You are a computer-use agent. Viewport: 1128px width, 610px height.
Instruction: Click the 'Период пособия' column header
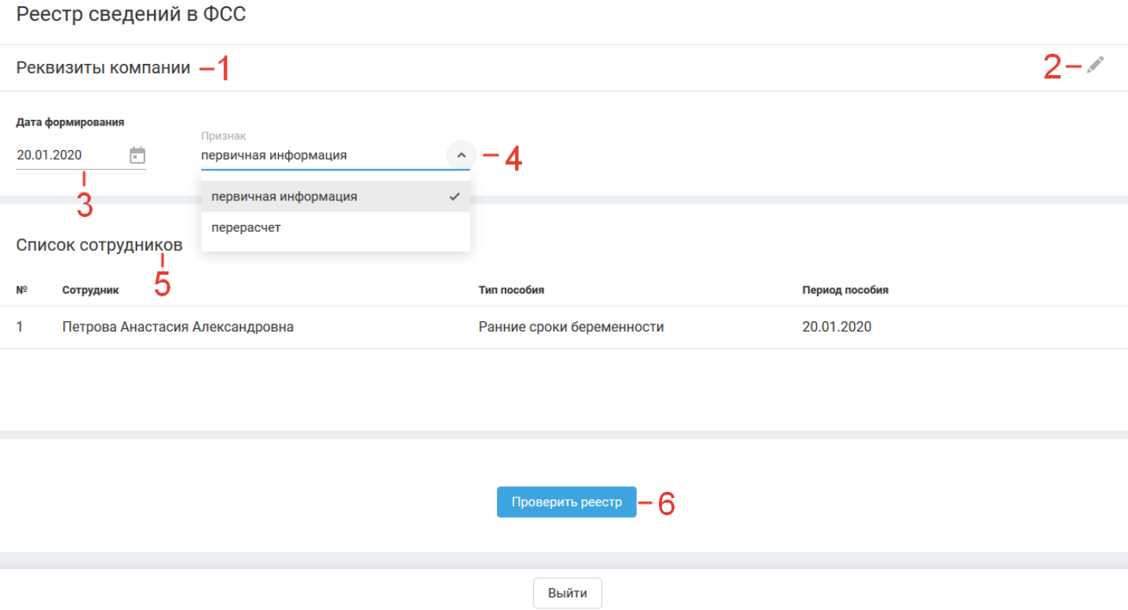coord(845,290)
